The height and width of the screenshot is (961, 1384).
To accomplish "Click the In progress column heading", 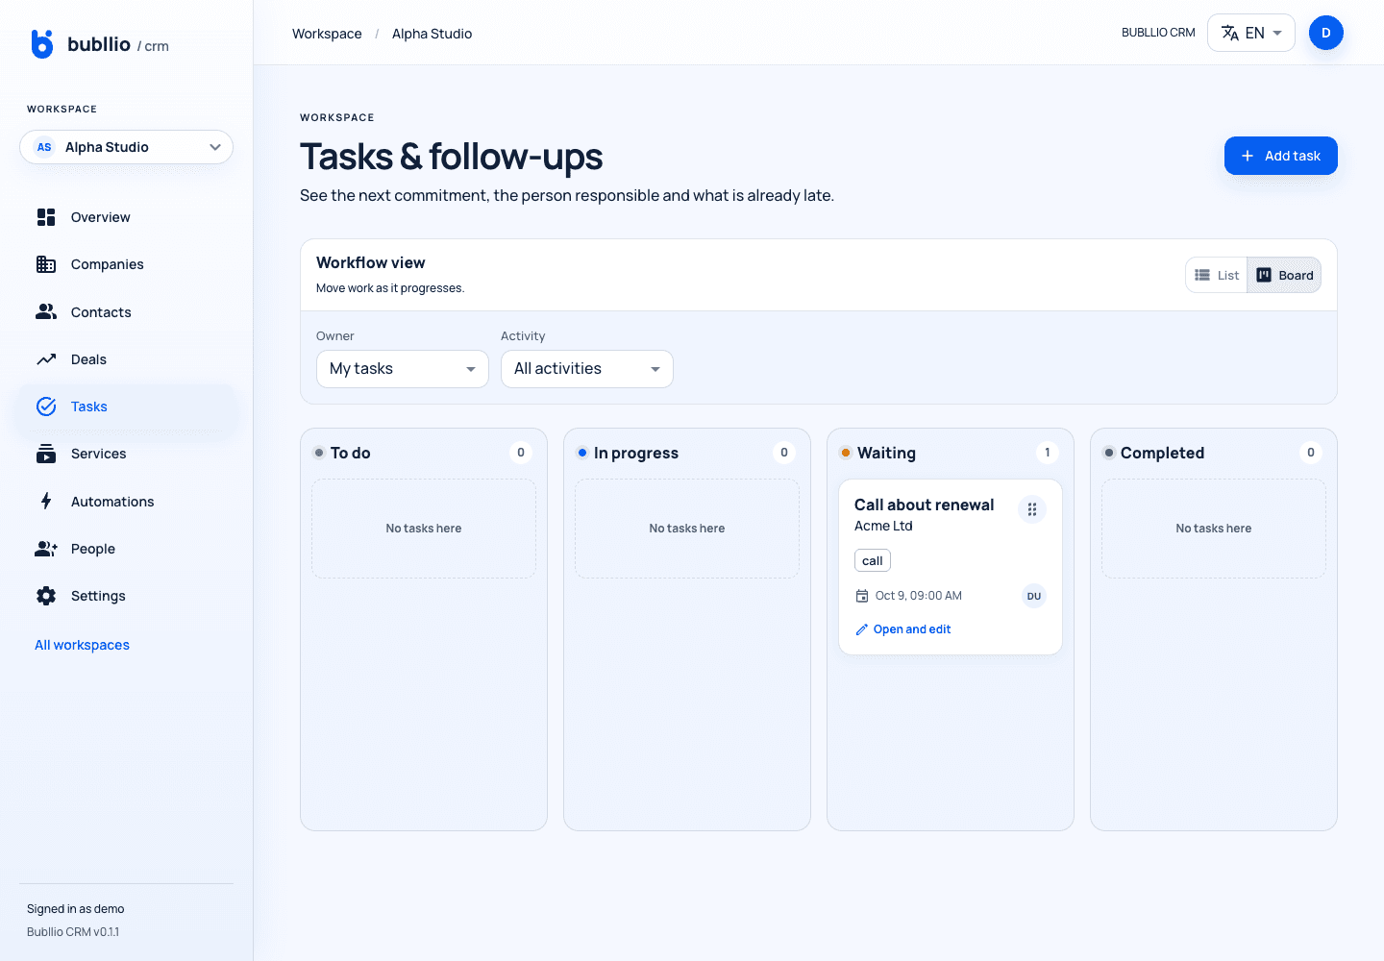I will 636,453.
